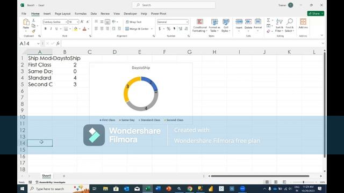Screen dimensions: 344x193
Task: Toggle Italic formatting
Action: tap(51, 28)
